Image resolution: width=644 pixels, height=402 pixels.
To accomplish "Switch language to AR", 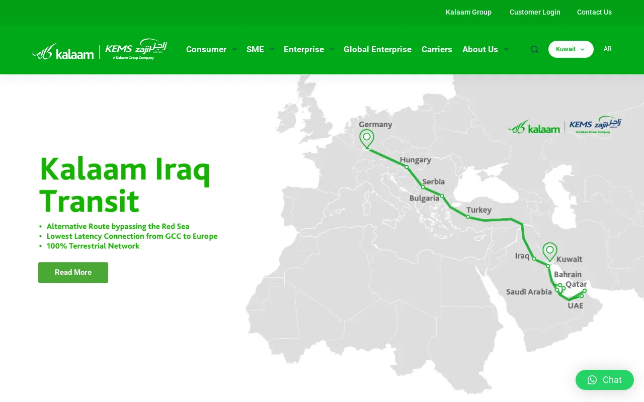I will 608,49.
